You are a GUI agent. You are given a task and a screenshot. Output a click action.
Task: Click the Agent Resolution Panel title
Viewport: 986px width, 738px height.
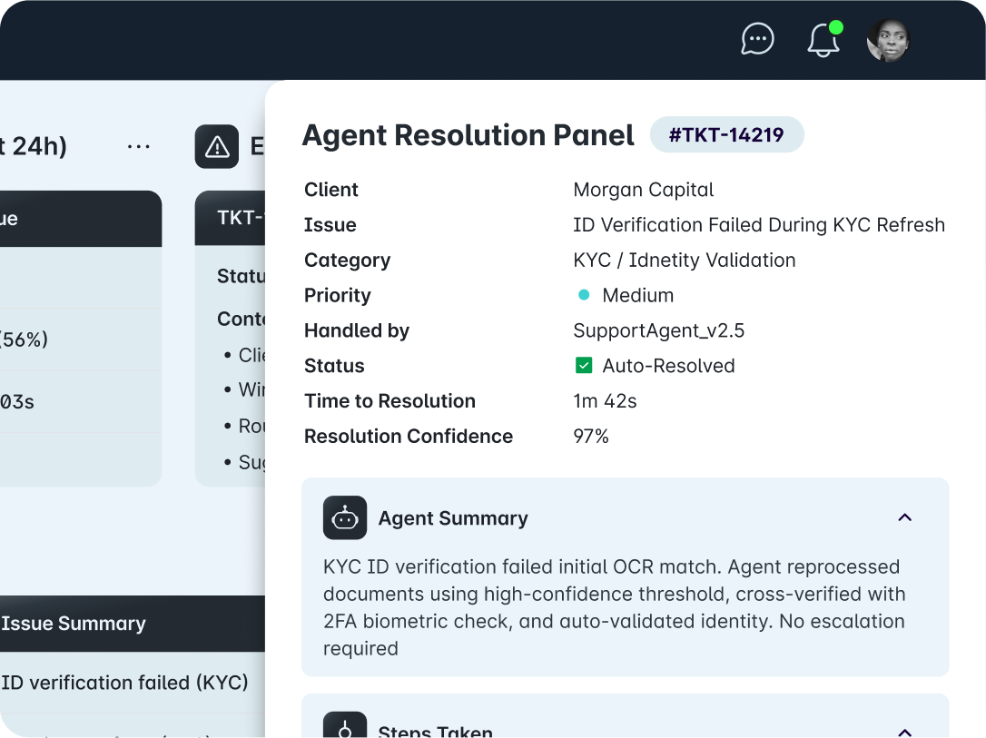(x=468, y=135)
